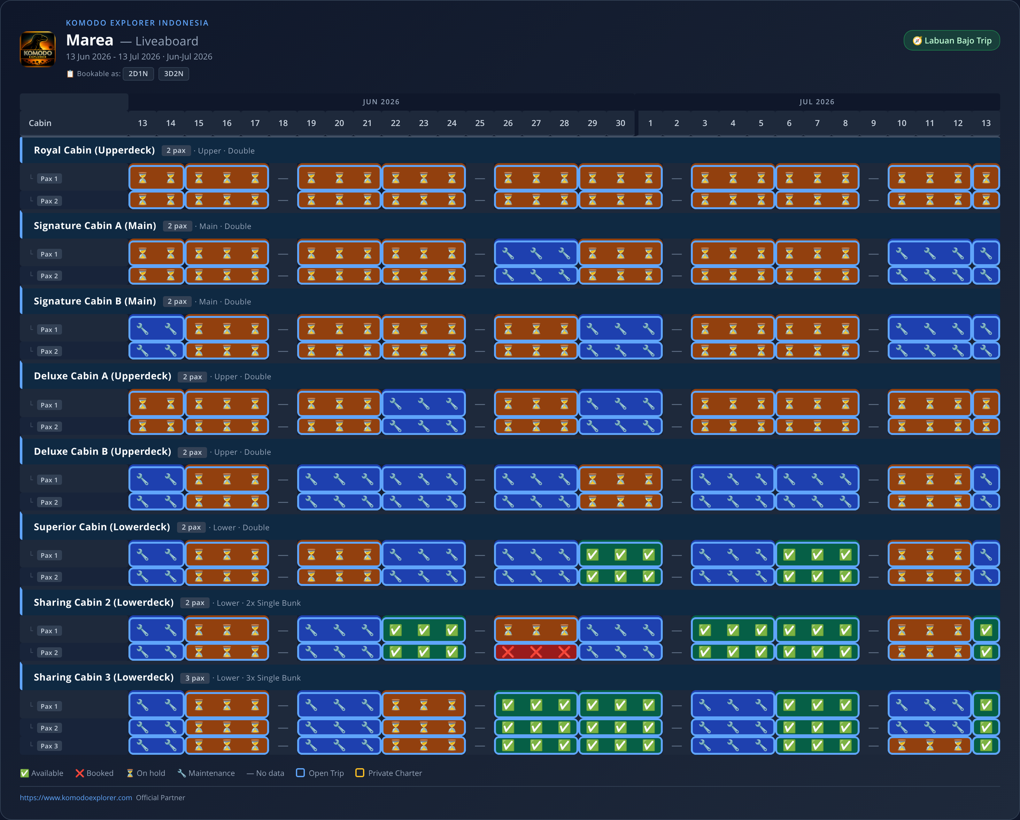This screenshot has width=1020, height=820.
Task: Click the July date column header 9
Action: (873, 123)
